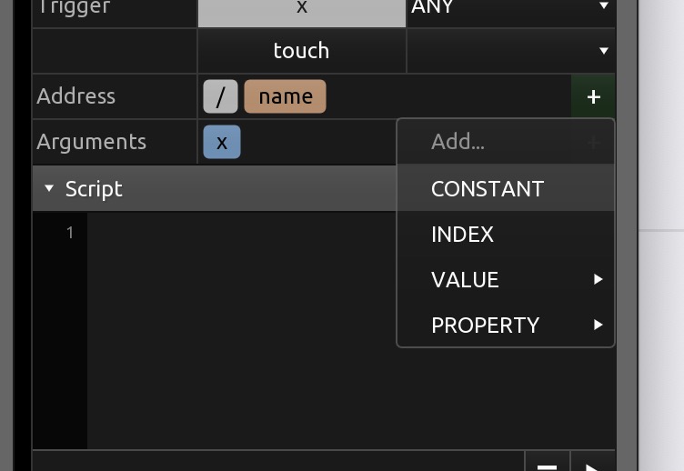Select the VALUE menu entry
684x471 pixels.
click(x=465, y=279)
